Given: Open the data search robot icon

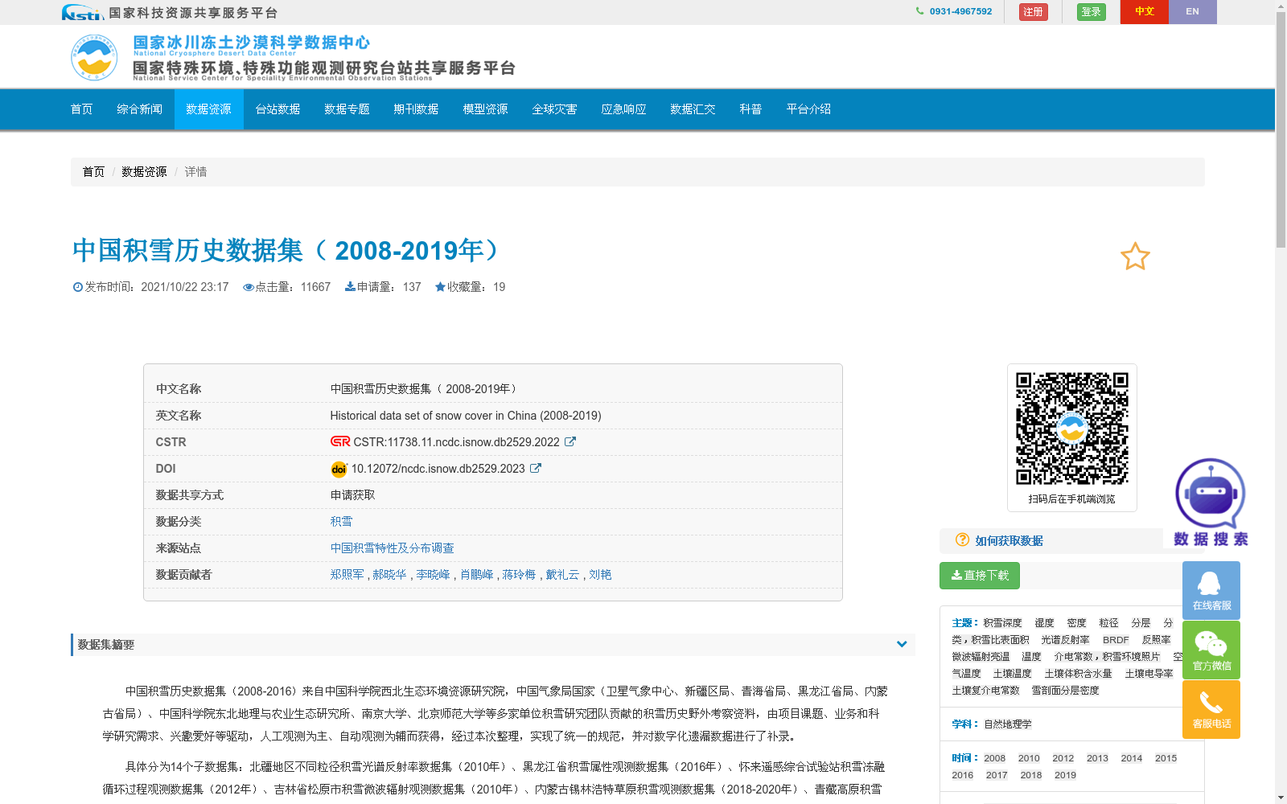Looking at the screenshot, I should (1210, 503).
